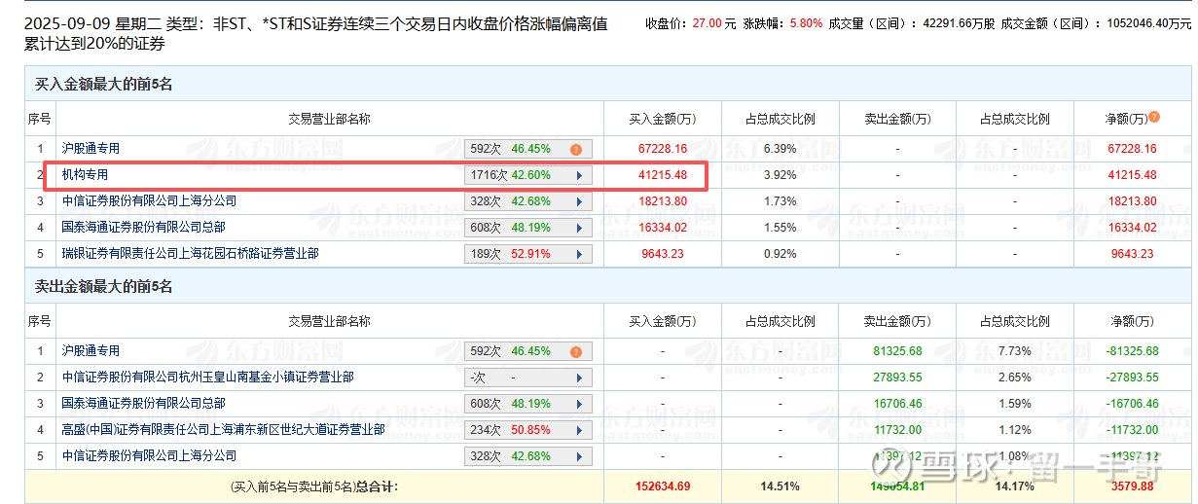Click buy-side 中信证券股份有限公司上海分公司 link
The image size is (1198, 504).
coord(149,201)
